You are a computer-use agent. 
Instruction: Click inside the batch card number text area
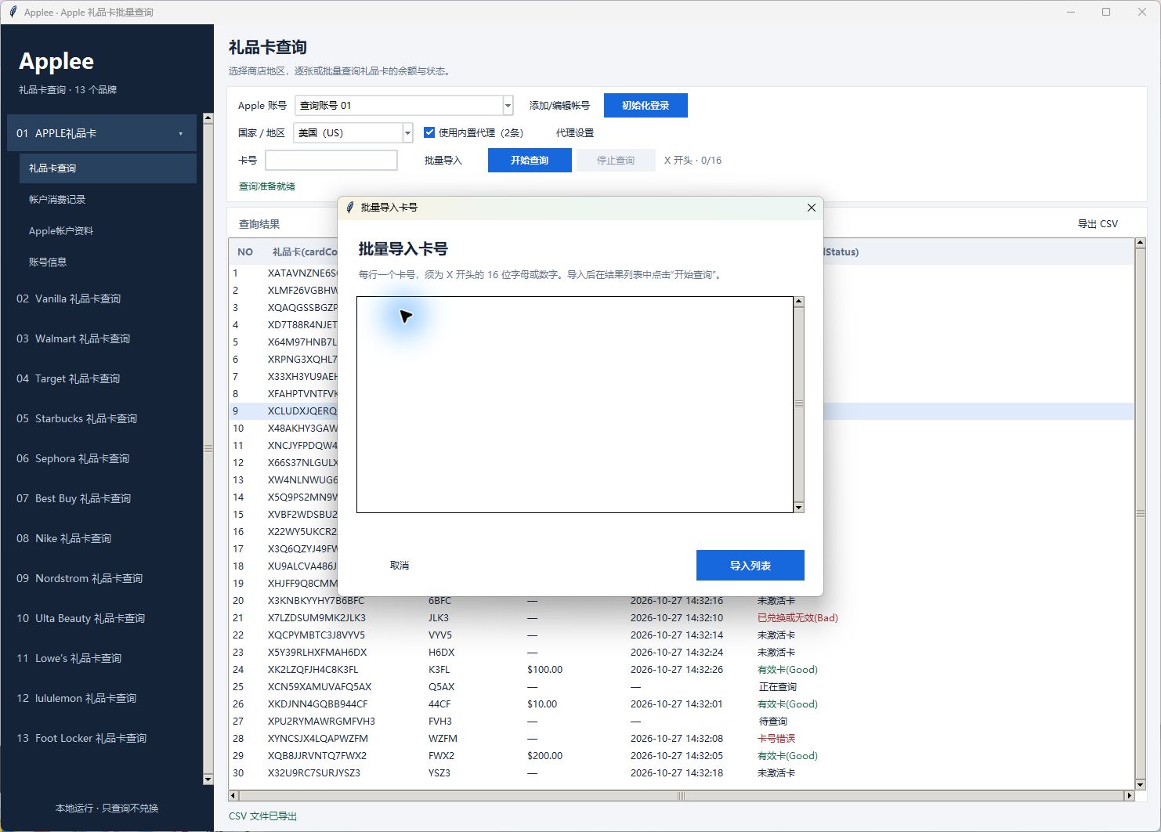click(575, 405)
